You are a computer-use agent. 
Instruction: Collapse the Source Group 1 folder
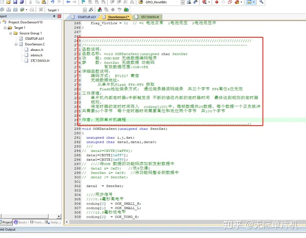pos(10,33)
